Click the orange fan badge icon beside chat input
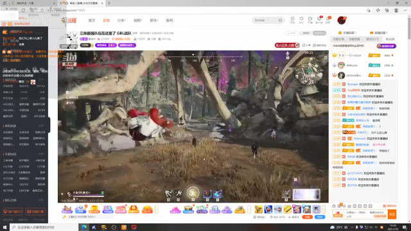Viewport: 411px width, 231px height. (x=338, y=214)
